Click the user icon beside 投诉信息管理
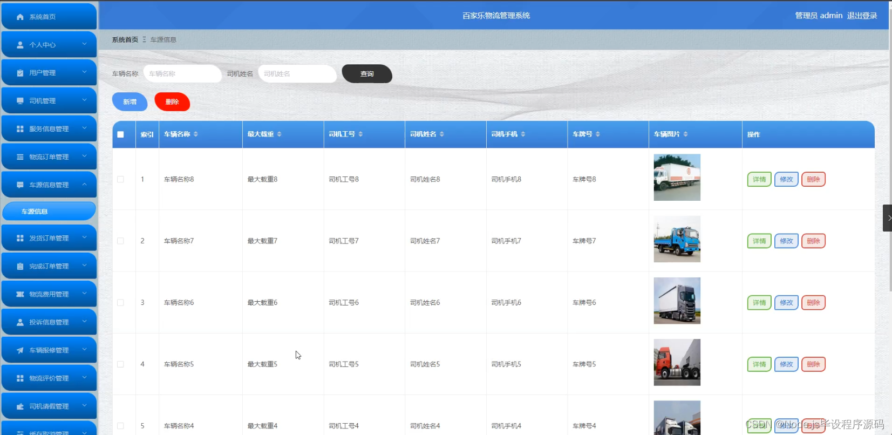This screenshot has height=435, width=892. coord(20,322)
